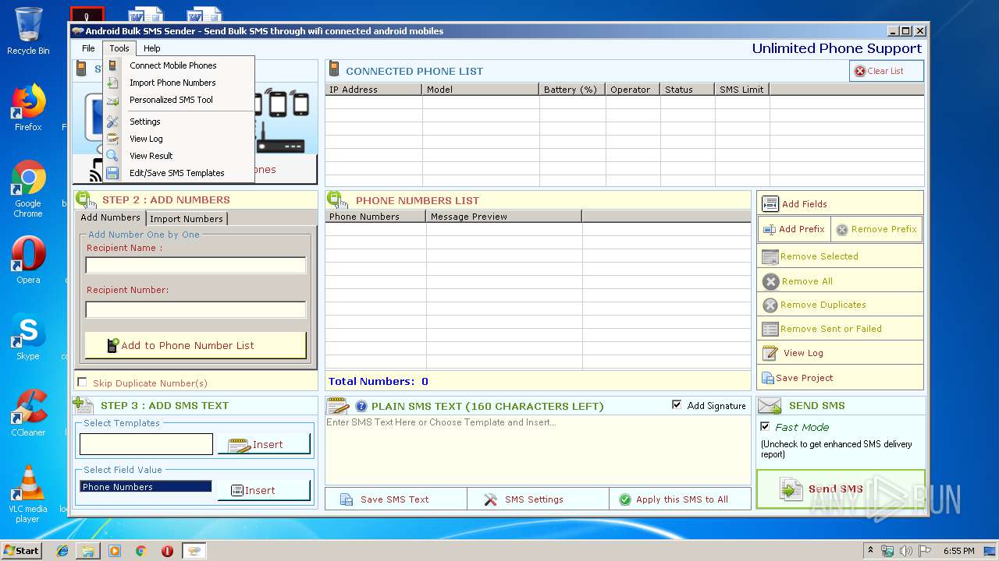Image resolution: width=999 pixels, height=561 pixels.
Task: Select View Result menu entry
Action: click(x=179, y=156)
